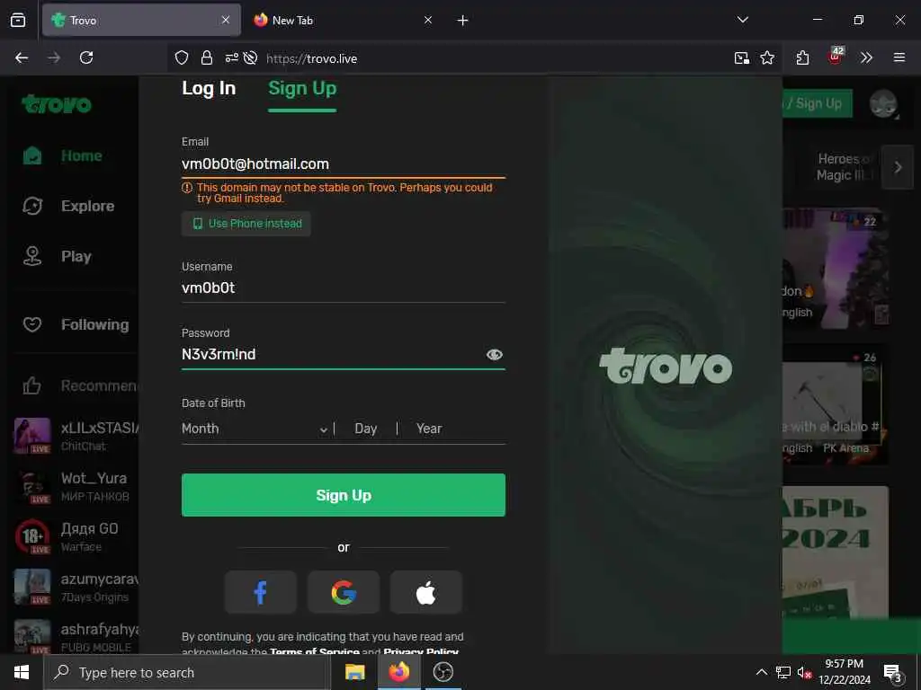Continue with Facebook icon button
The height and width of the screenshot is (690, 921).
260,593
